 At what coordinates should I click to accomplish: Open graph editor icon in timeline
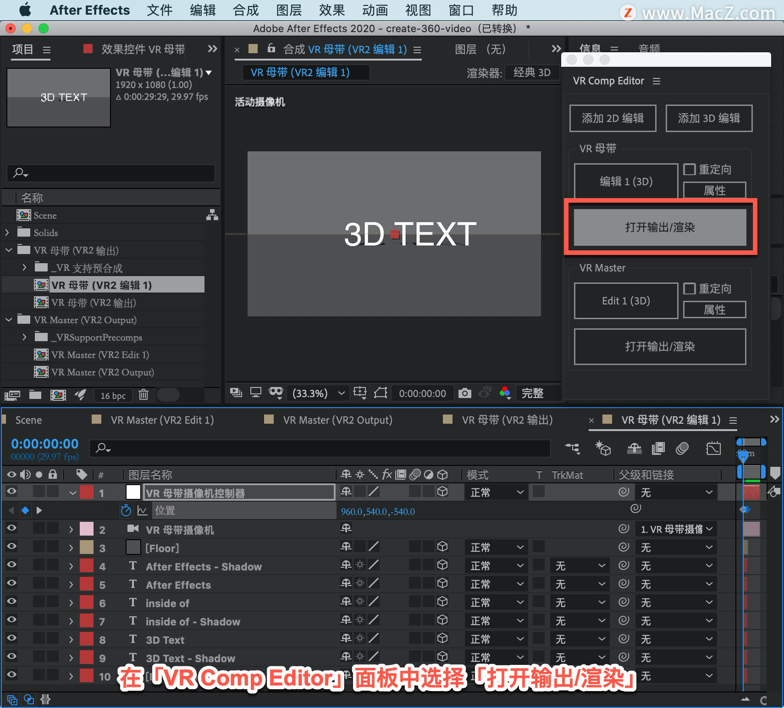(x=713, y=448)
